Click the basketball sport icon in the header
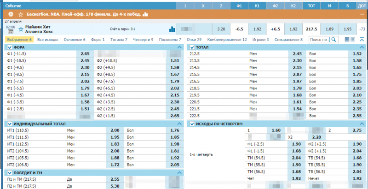 click(11, 15)
